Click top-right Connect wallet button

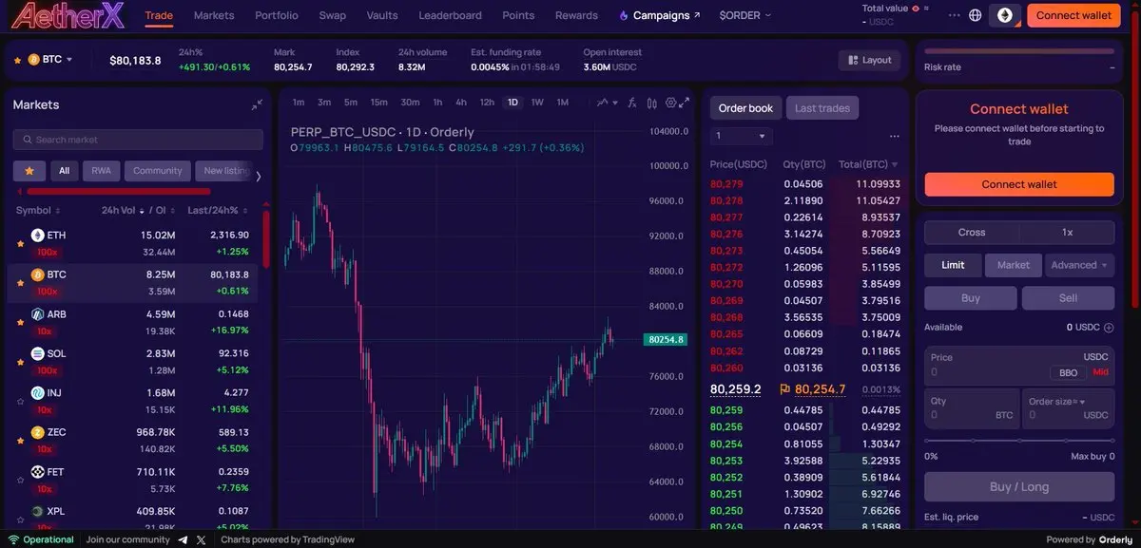[1073, 15]
